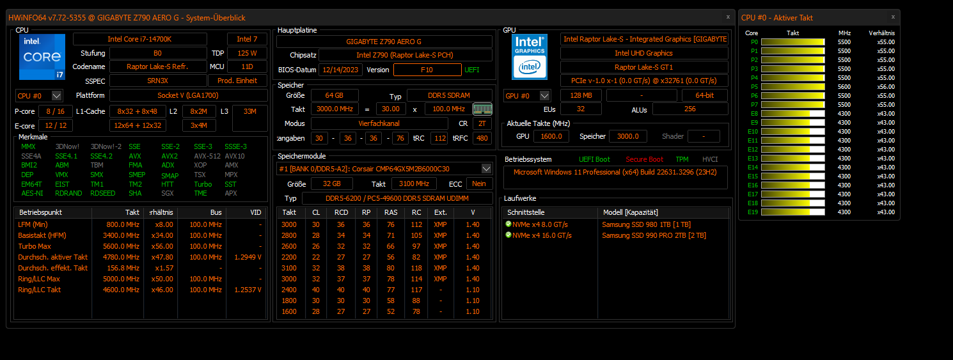The height and width of the screenshot is (360, 953).
Task: Open the CPU #0 selector dropdown
Action: click(56, 95)
